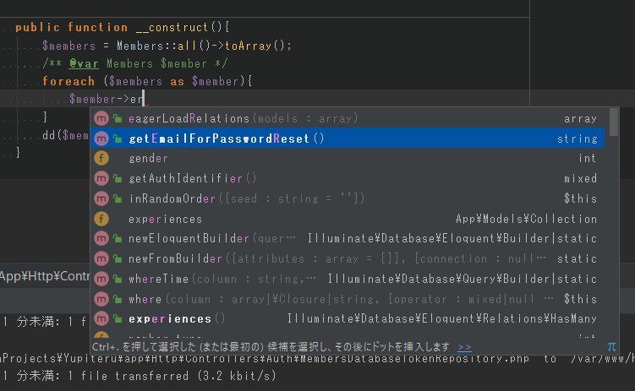
Task: Pick the experiences() HasMany method suggestion
Action: tap(177, 319)
